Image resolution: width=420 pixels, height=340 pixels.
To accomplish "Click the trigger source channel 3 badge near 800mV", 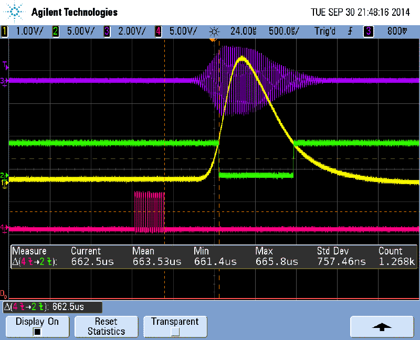I will (367, 31).
